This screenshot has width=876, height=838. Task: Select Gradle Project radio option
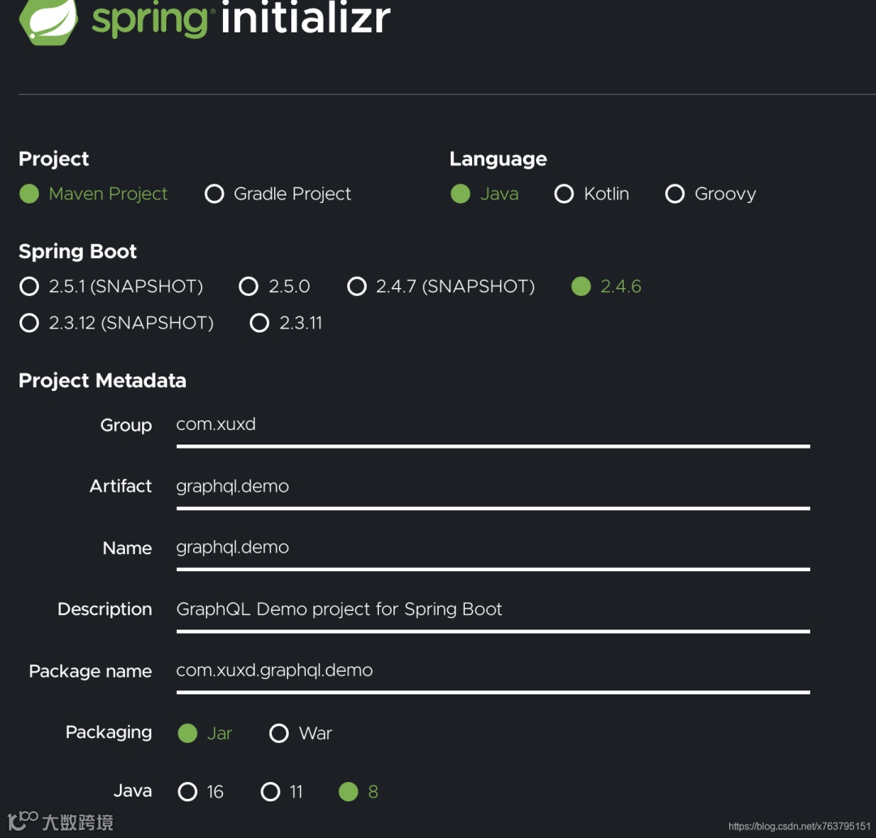214,194
